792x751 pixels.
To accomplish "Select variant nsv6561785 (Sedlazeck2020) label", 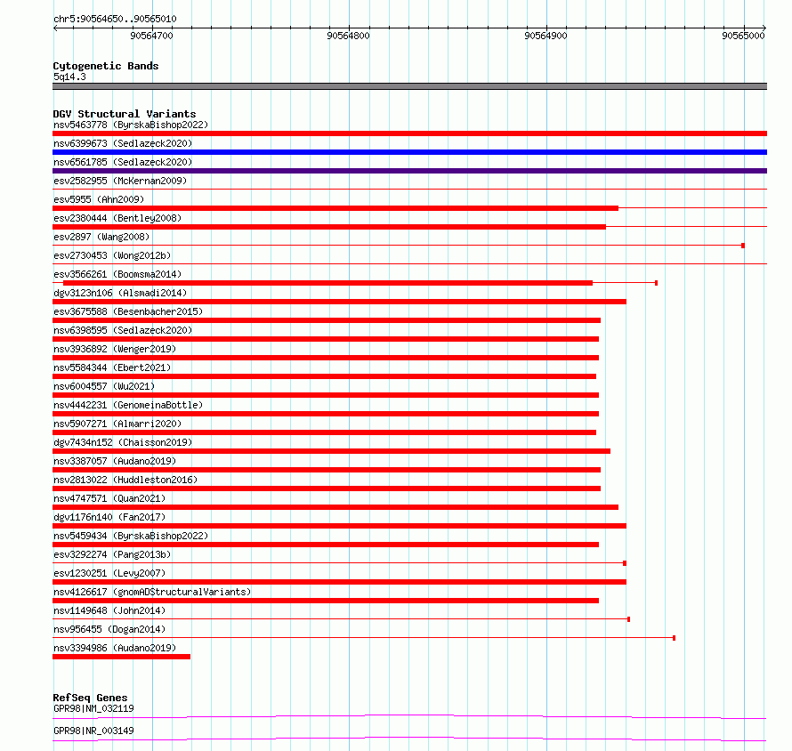I will (x=123, y=162).
